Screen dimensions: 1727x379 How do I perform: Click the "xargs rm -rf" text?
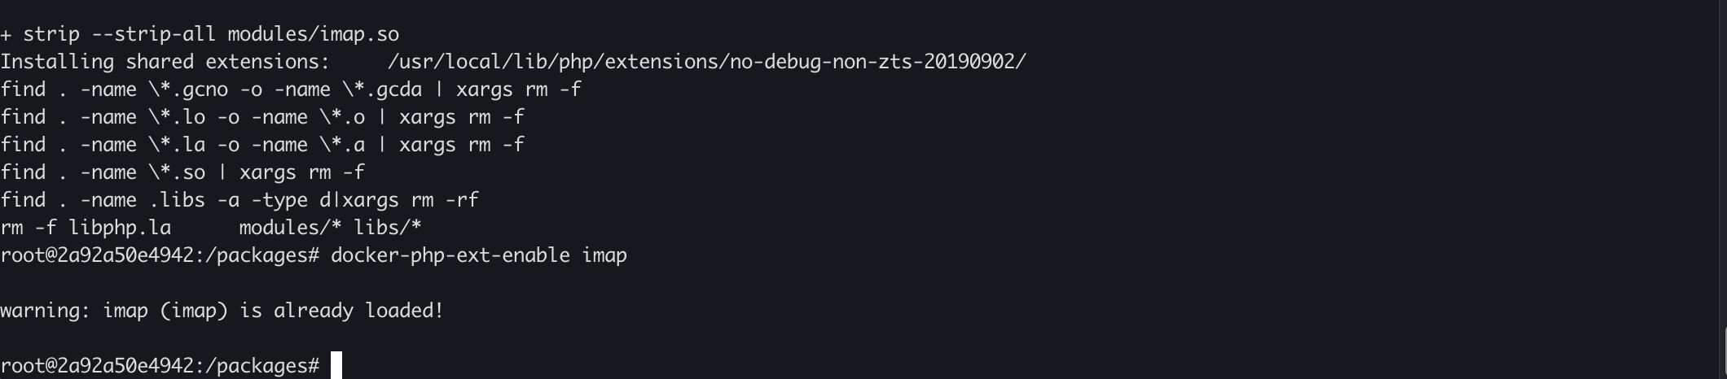pyautogui.click(x=411, y=200)
